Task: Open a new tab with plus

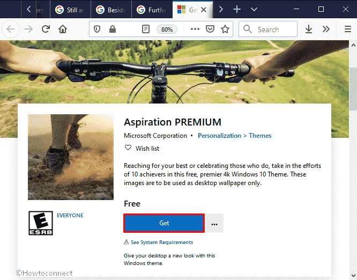Action: (x=237, y=9)
